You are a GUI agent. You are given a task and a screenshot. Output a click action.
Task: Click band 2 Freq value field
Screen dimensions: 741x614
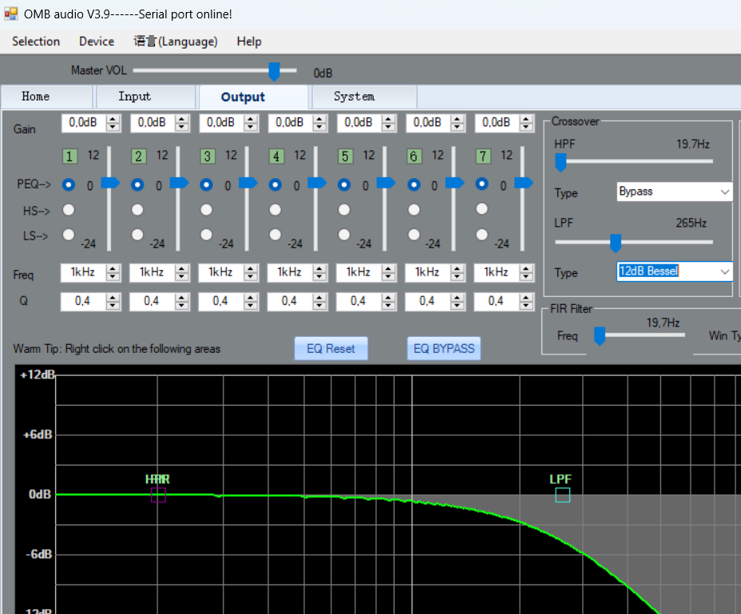152,272
